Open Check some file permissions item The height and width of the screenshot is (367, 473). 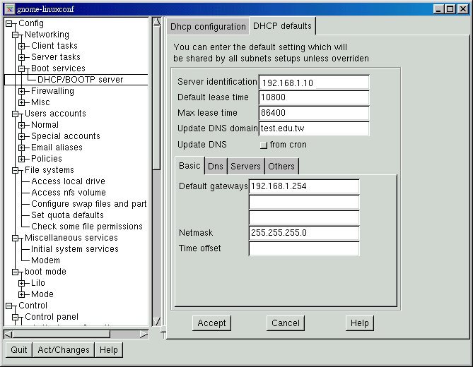point(87,227)
